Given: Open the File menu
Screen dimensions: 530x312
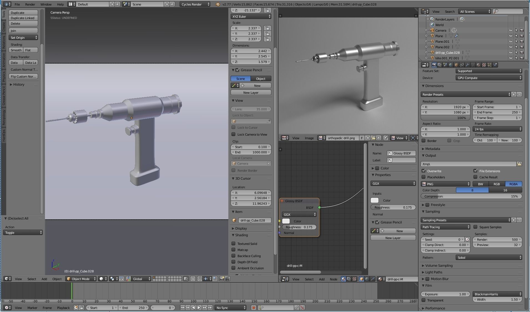Looking at the screenshot, I should pyautogui.click(x=17, y=4).
